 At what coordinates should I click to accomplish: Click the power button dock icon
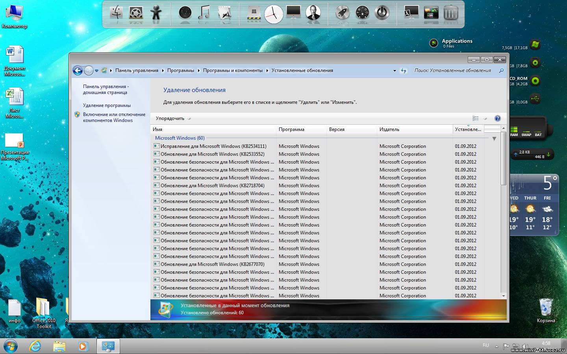click(382, 13)
